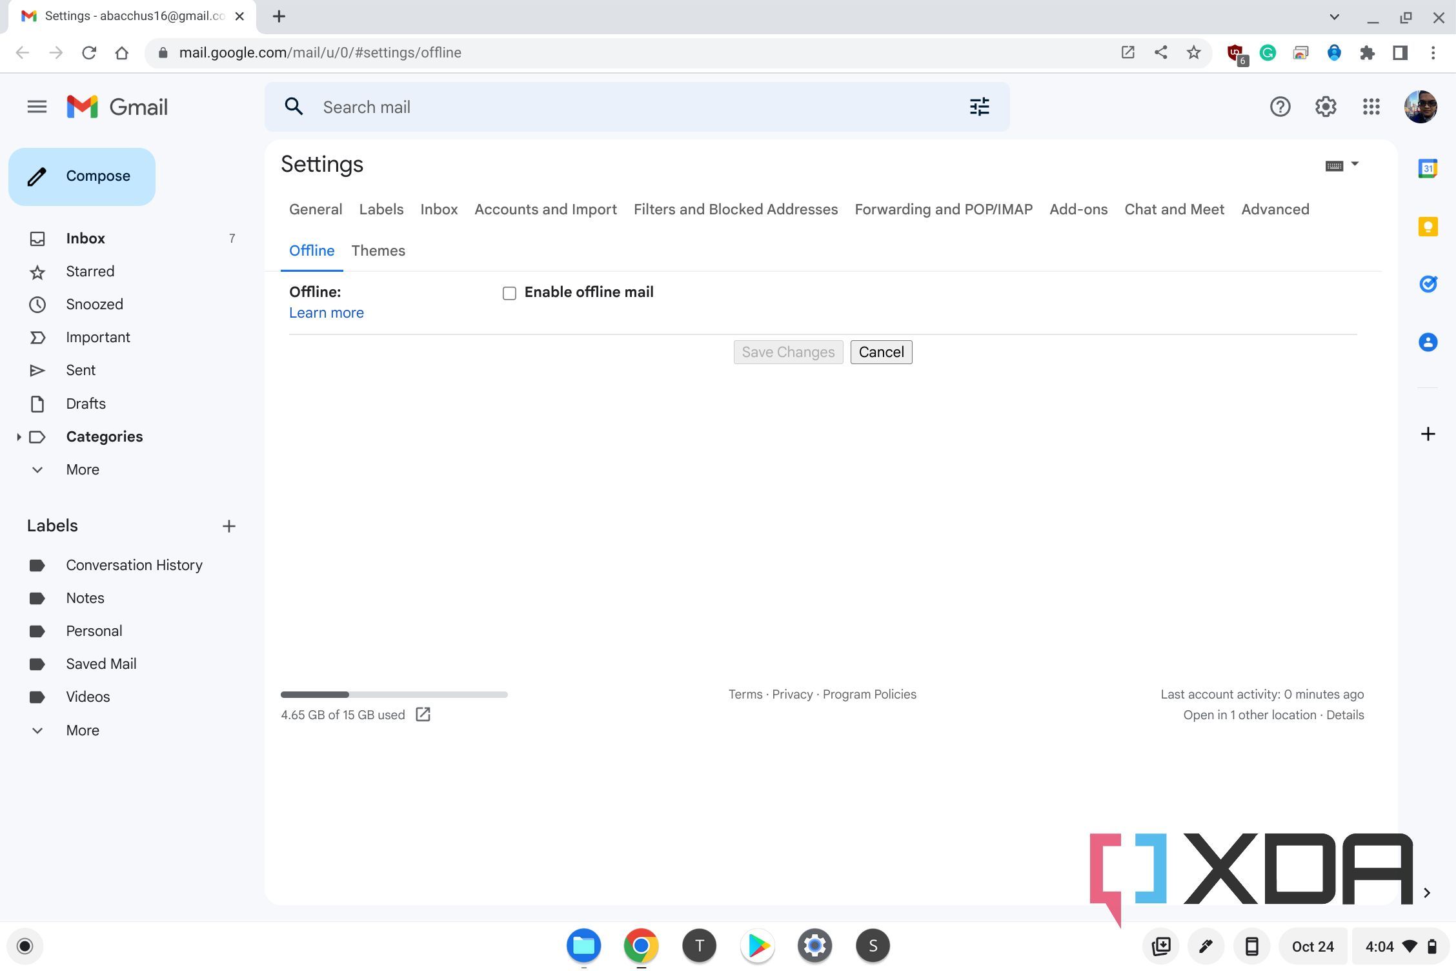
Task: Compose a new email
Action: click(81, 176)
